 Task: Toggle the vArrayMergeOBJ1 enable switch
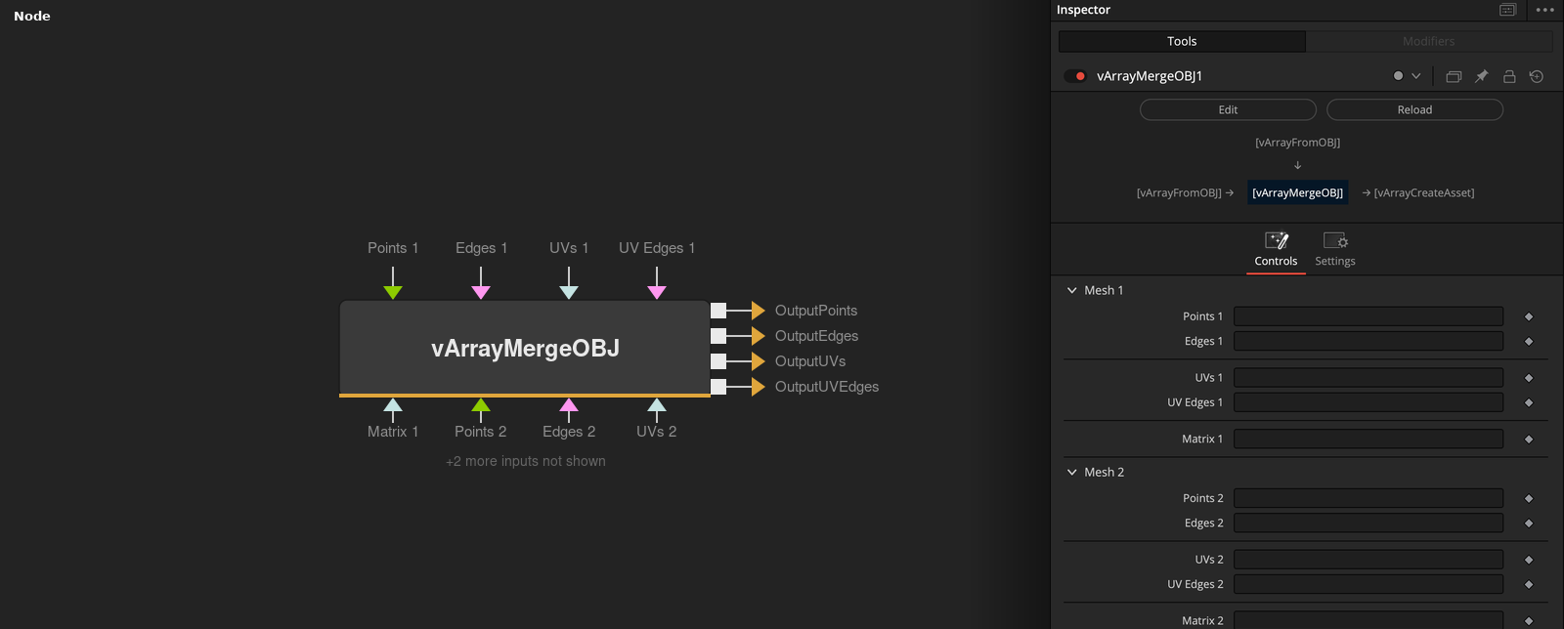pos(1075,76)
